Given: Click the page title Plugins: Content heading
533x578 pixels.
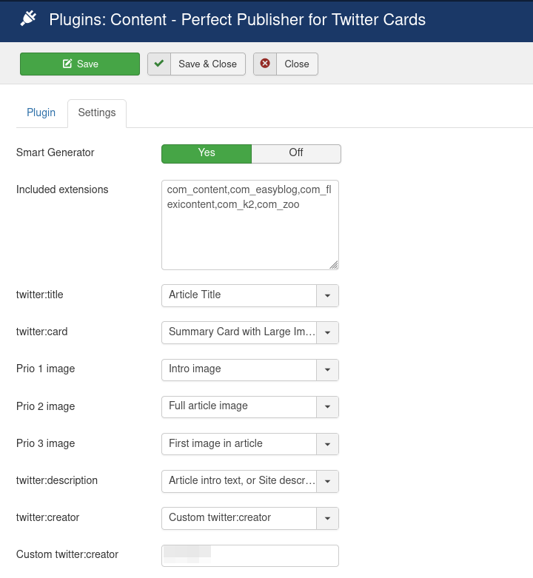Looking at the screenshot, I should point(238,19).
